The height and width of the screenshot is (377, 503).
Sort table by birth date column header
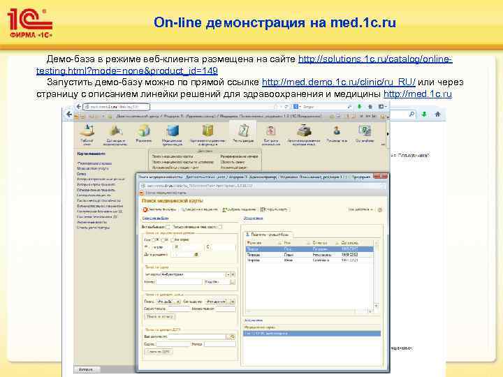356,243
